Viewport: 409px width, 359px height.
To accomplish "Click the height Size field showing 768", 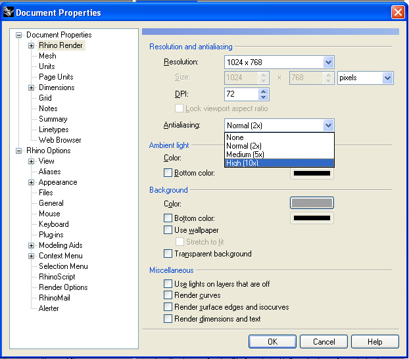I will 306,78.
